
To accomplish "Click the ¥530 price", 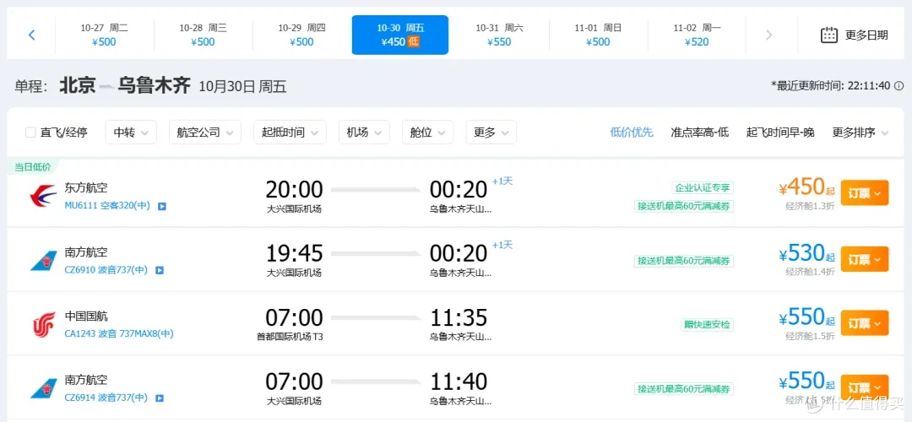I will tap(802, 254).
